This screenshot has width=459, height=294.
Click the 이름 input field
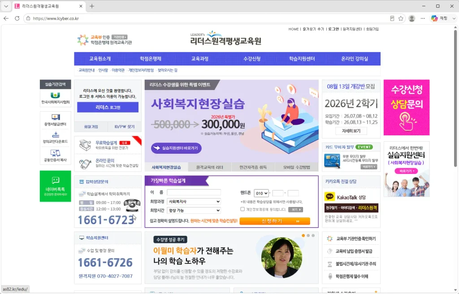click(x=194, y=192)
